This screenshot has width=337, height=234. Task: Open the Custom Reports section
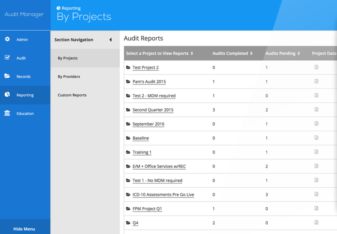(x=72, y=95)
